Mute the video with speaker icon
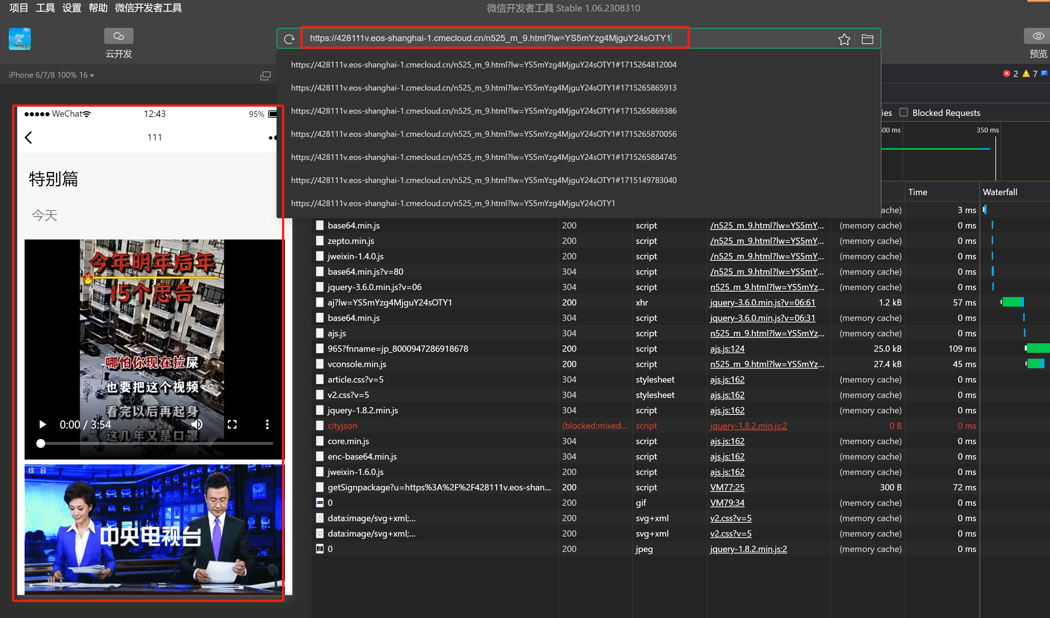Screen dimensions: 1050x618 click(x=197, y=424)
